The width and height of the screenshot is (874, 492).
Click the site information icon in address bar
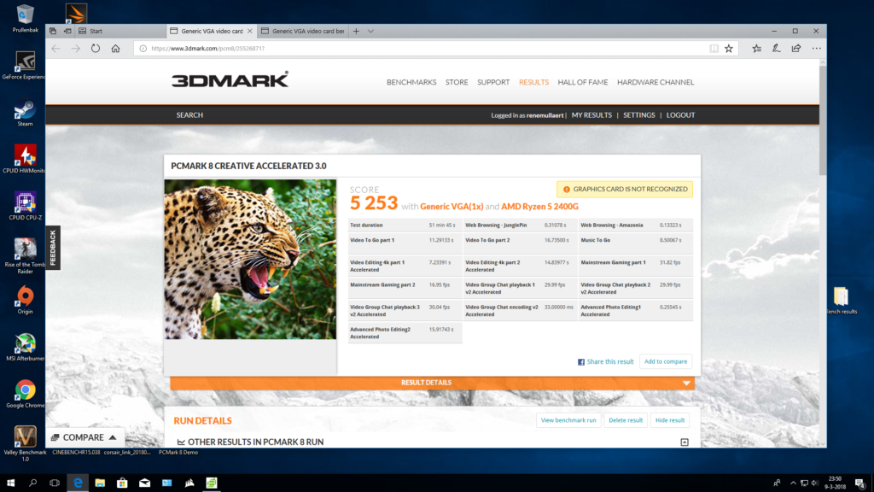143,49
